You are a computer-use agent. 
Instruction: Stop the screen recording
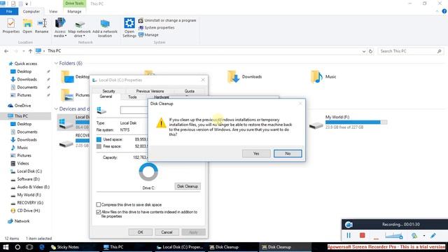click(x=363, y=235)
